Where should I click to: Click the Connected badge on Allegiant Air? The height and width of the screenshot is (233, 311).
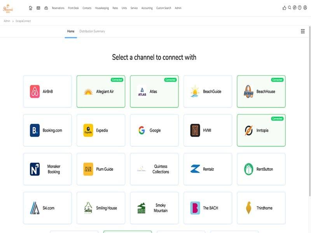click(x=117, y=80)
